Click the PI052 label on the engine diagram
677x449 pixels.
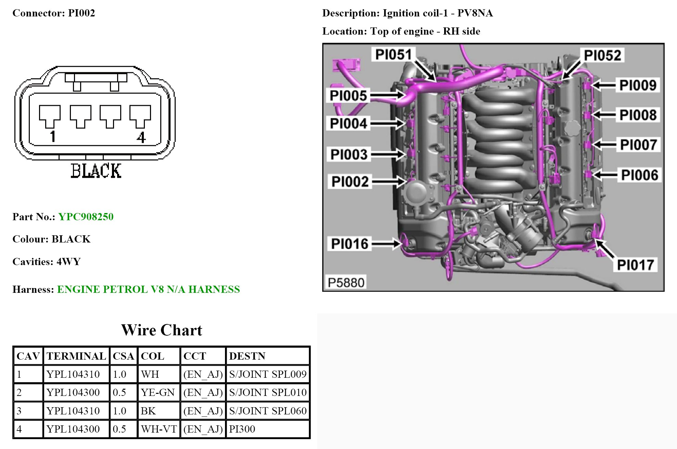(x=602, y=55)
